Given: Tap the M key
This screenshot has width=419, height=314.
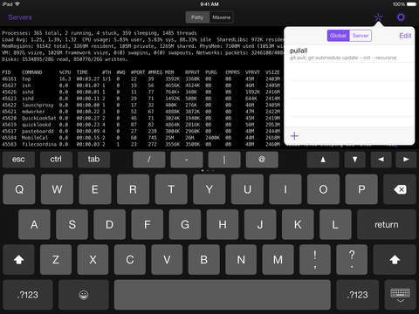Looking at the screenshot, I should 278,260.
